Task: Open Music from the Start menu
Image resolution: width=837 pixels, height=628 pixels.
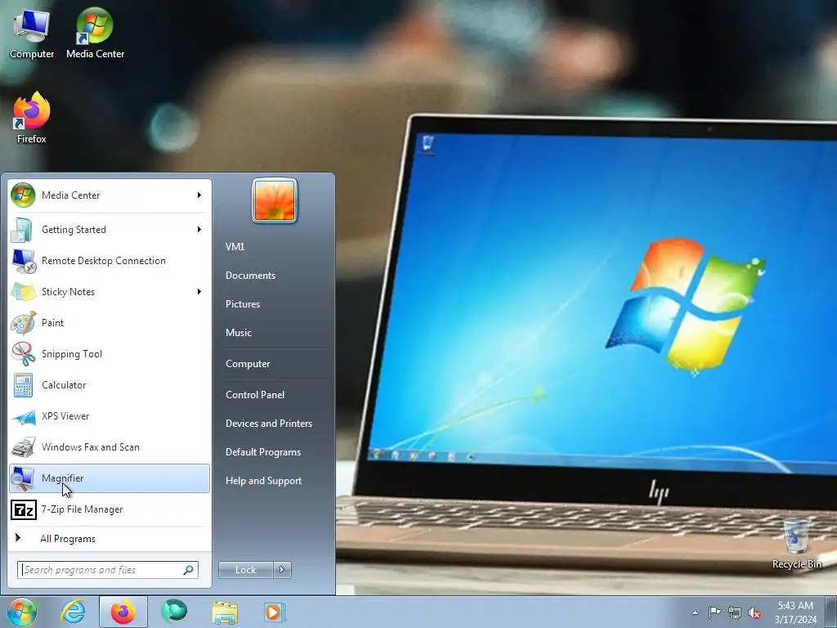Action: (x=239, y=333)
